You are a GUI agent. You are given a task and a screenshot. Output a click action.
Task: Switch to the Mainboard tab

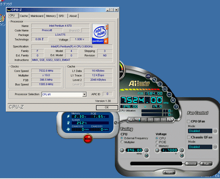pos(37,16)
